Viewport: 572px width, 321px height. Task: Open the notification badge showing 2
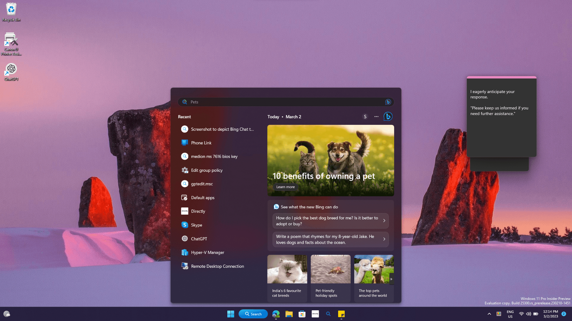point(564,314)
